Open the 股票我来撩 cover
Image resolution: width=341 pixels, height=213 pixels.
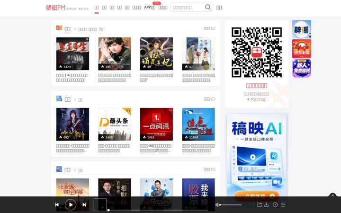coord(198,187)
